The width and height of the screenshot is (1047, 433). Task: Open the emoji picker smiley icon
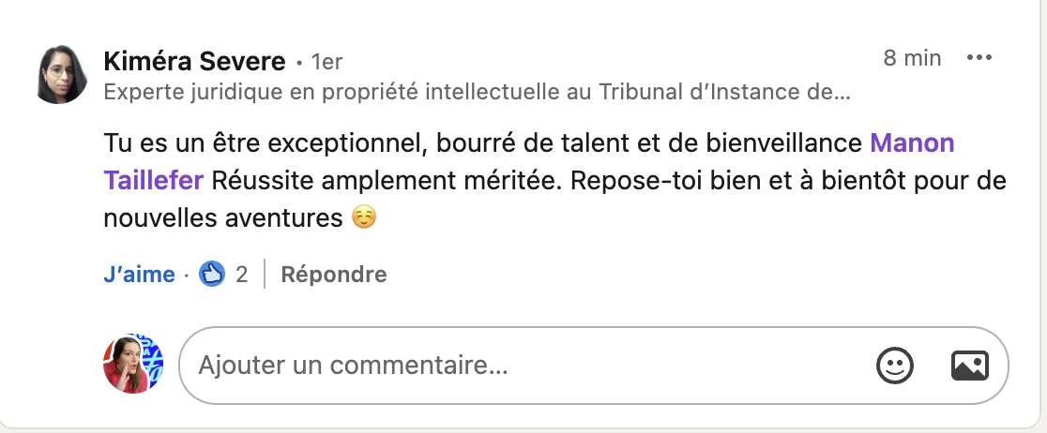point(894,366)
